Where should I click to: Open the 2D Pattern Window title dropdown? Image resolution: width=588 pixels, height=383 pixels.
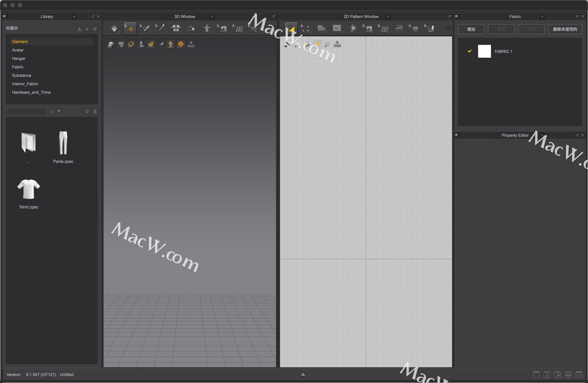(388, 17)
